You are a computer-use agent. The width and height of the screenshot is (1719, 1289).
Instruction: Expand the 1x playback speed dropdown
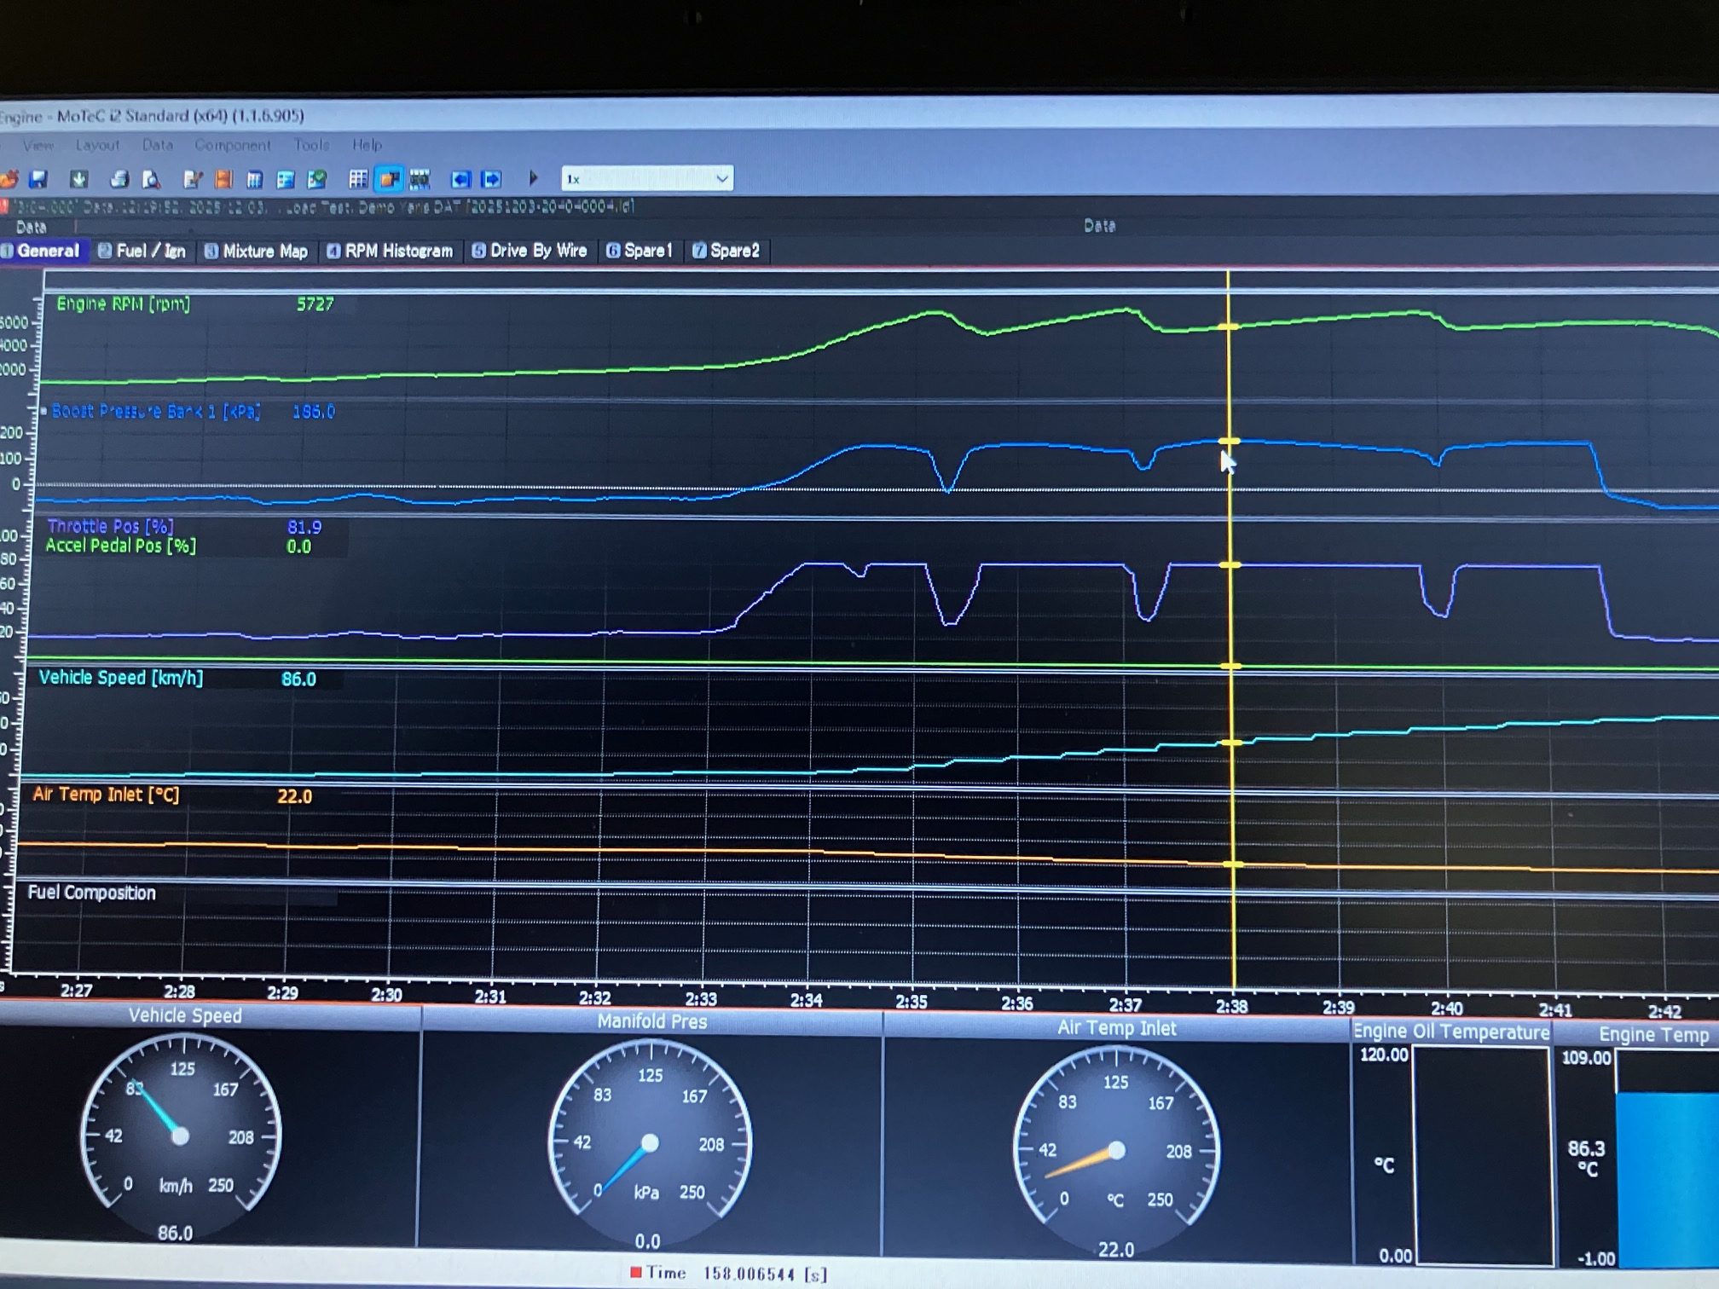point(721,179)
